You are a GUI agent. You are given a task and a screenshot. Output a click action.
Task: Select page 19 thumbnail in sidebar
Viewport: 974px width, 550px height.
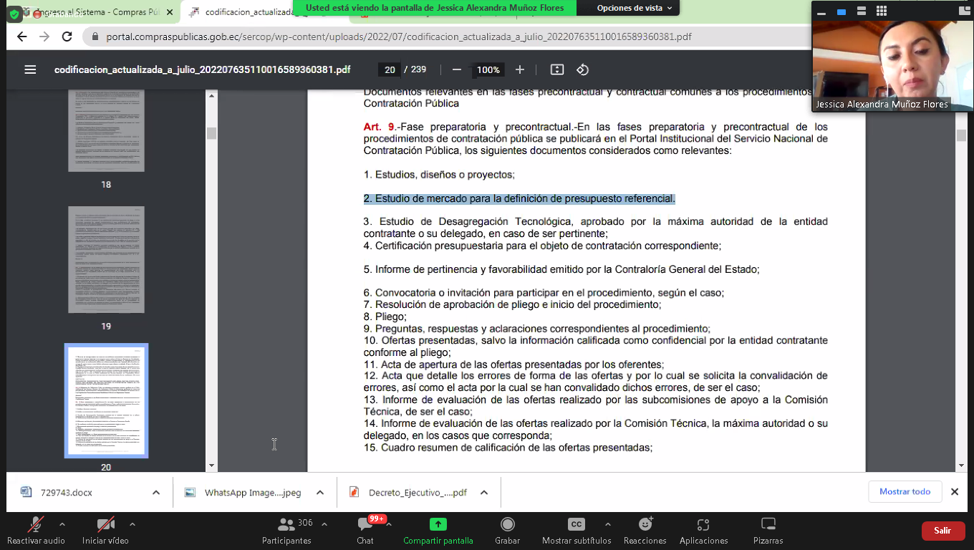coord(106,260)
